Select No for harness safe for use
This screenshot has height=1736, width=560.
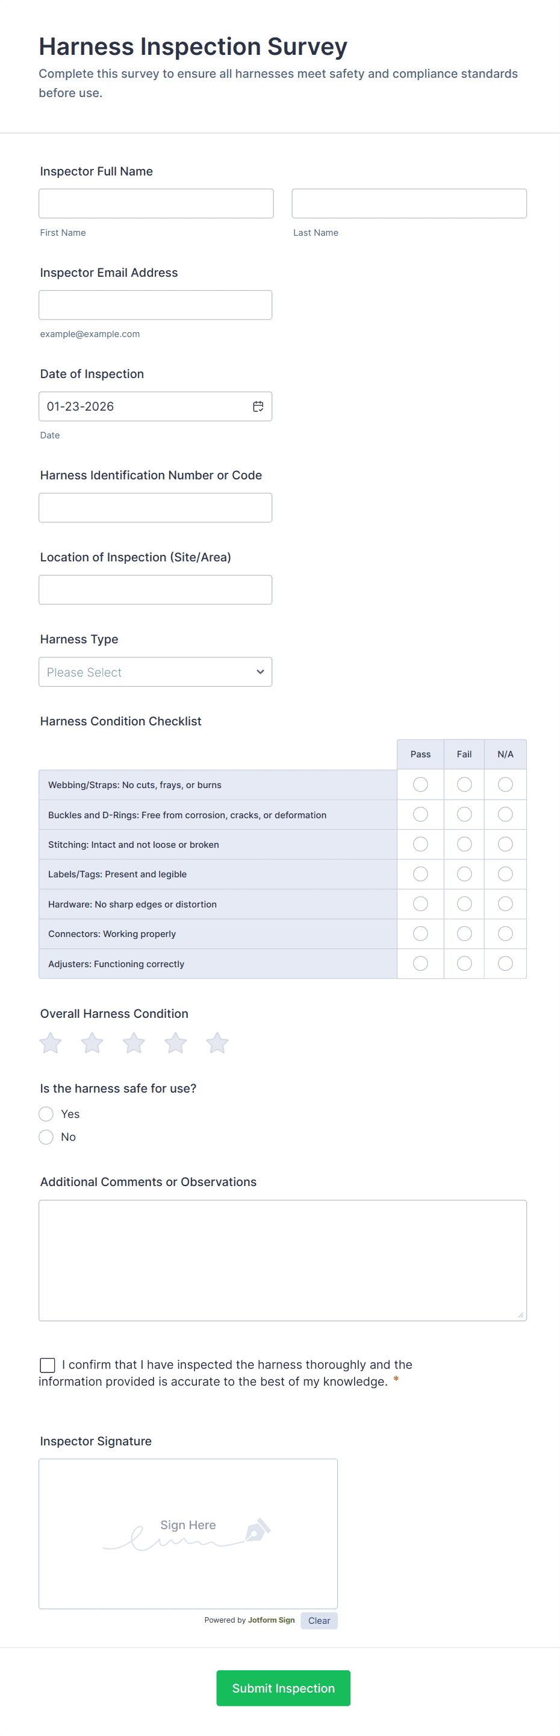[46, 1137]
